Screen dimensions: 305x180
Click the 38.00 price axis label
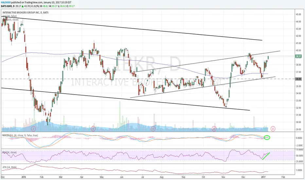298,65
